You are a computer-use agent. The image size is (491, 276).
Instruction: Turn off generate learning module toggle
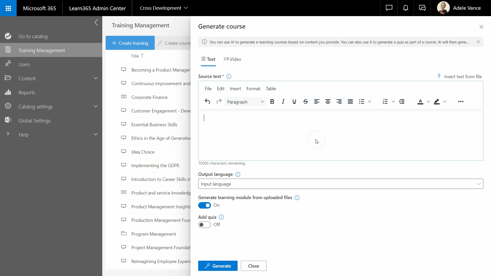pos(205,205)
